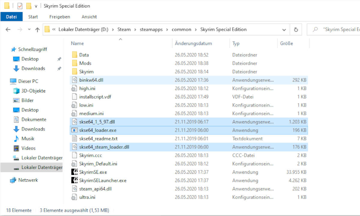Sort by the Name column header

(x=77, y=43)
